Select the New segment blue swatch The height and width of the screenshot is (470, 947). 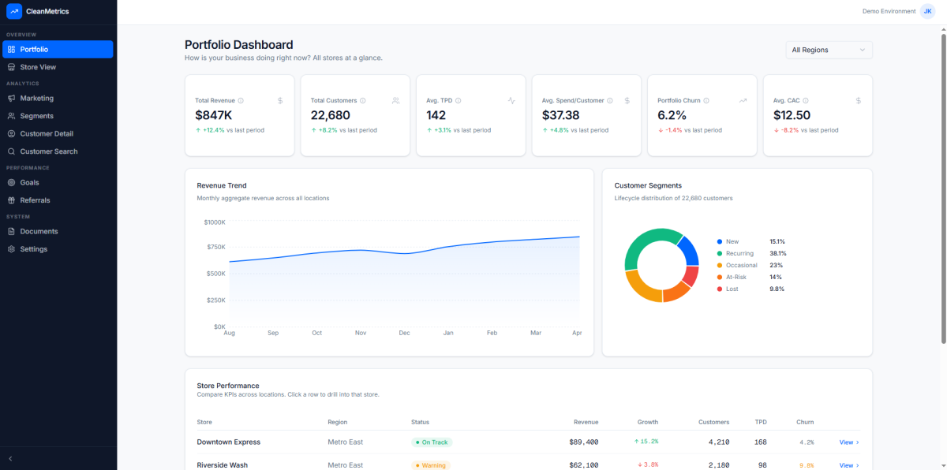point(719,241)
